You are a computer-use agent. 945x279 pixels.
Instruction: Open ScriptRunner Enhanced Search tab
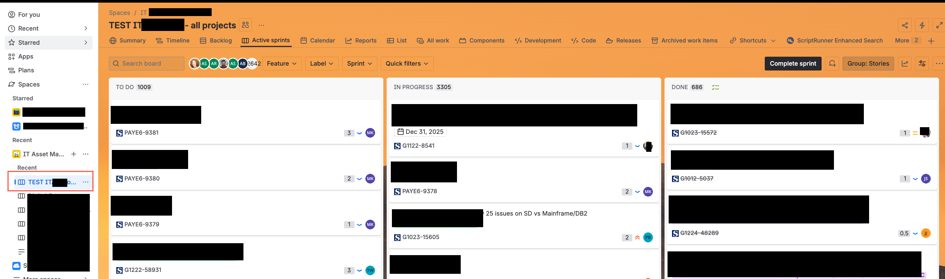coord(835,41)
